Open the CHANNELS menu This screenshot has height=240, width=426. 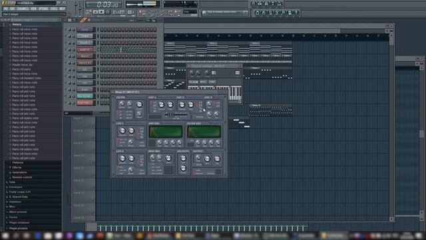pyautogui.click(x=23, y=9)
